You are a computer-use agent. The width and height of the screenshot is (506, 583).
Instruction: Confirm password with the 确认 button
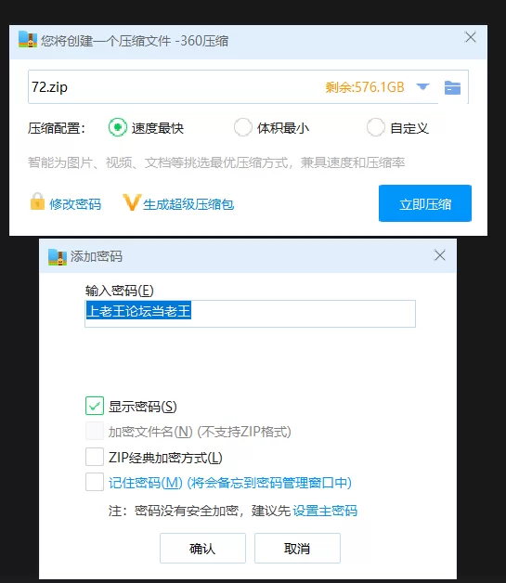point(202,548)
